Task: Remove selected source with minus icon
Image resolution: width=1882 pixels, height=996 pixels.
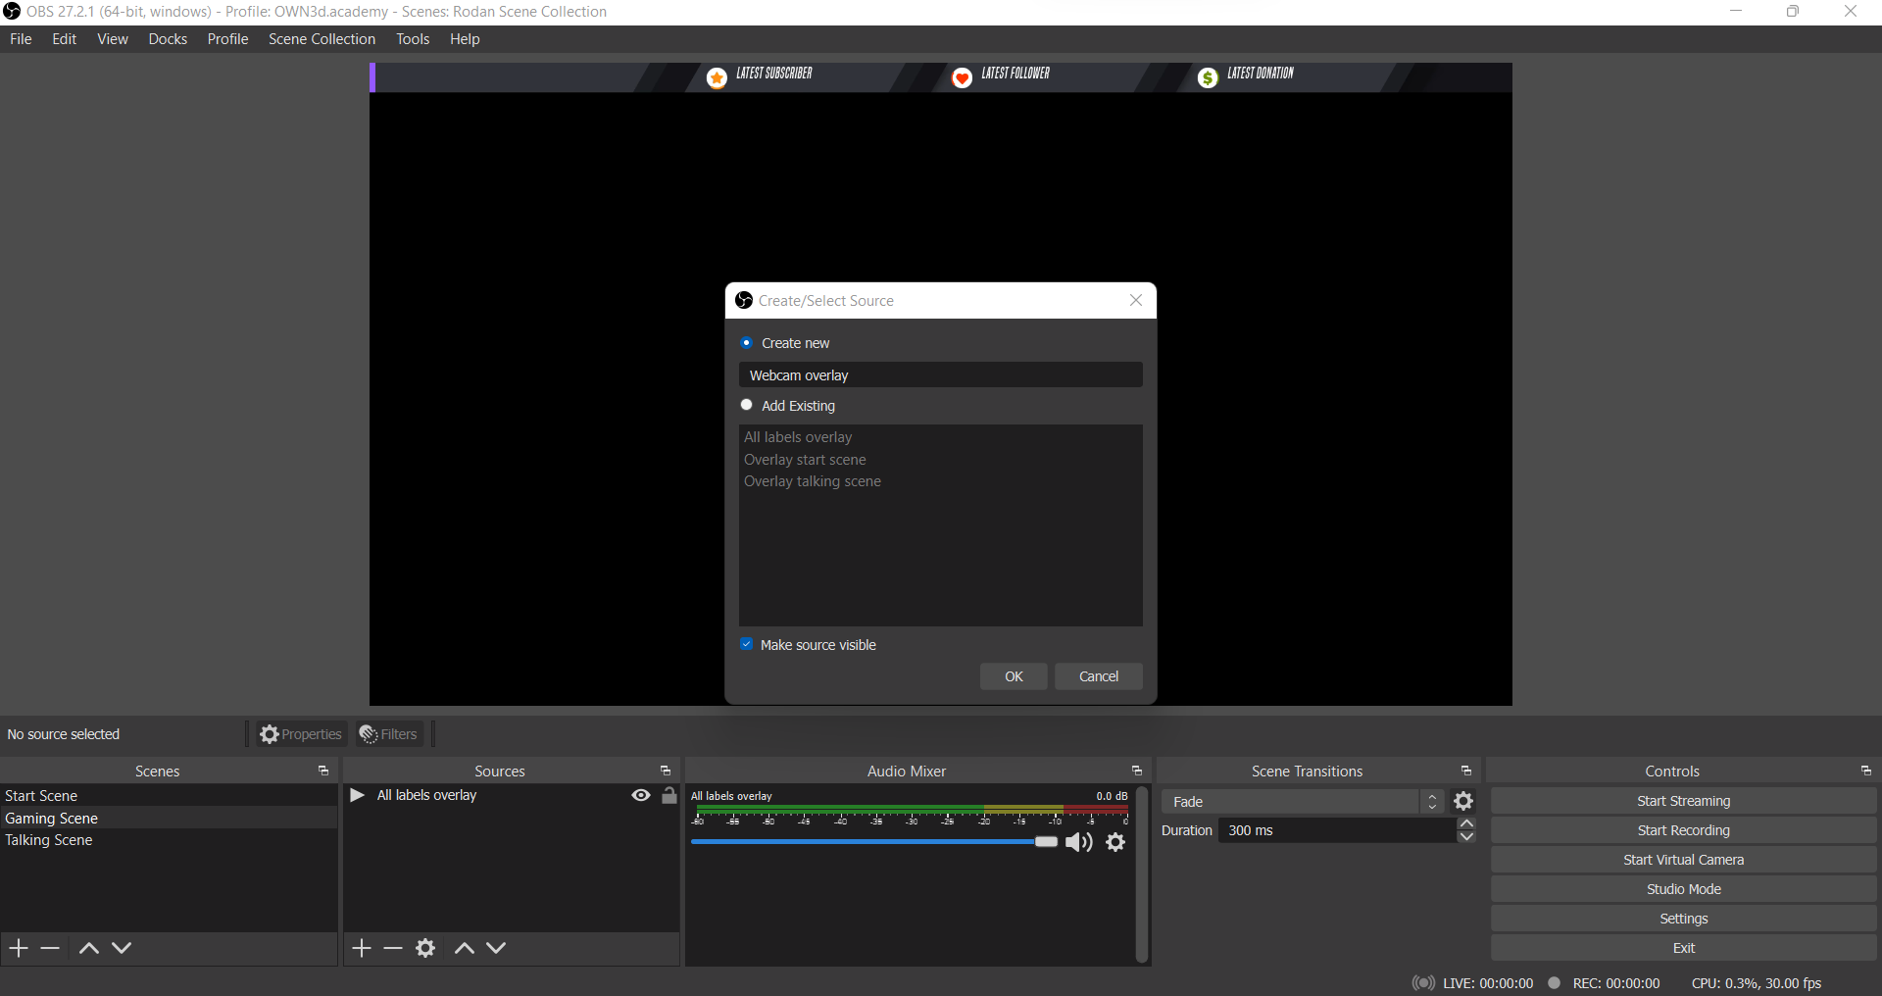Action: click(x=393, y=948)
